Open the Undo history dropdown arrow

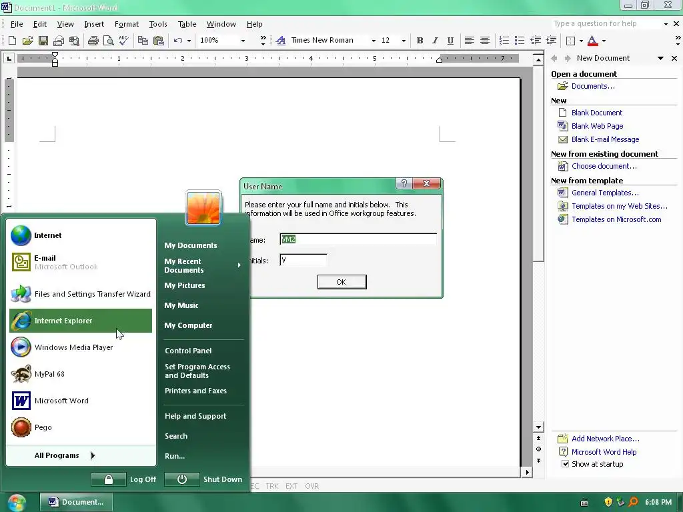click(x=189, y=41)
